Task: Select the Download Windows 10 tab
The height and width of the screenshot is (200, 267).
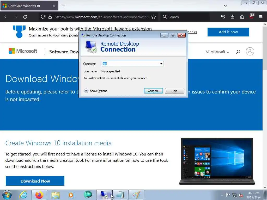Action: 29,6
